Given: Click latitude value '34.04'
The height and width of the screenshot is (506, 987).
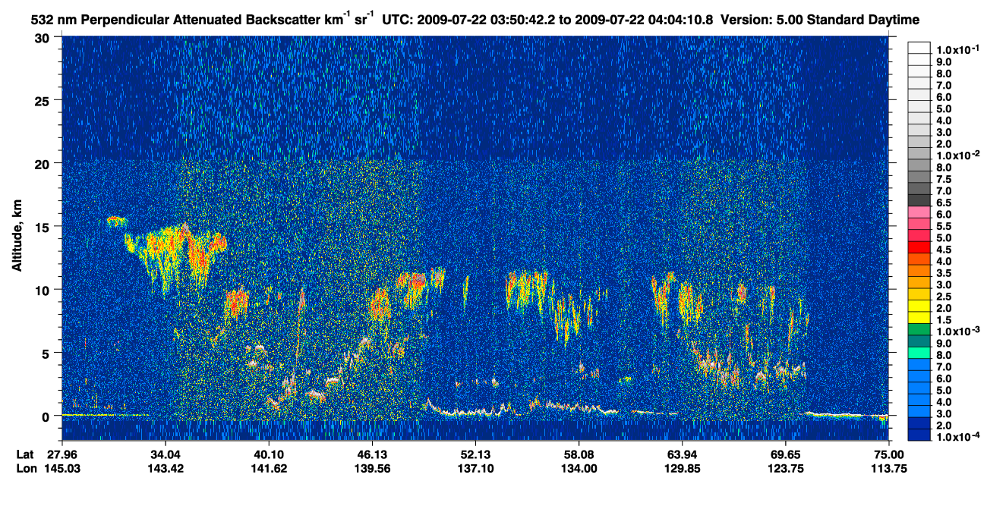Looking at the screenshot, I should coord(165,454).
